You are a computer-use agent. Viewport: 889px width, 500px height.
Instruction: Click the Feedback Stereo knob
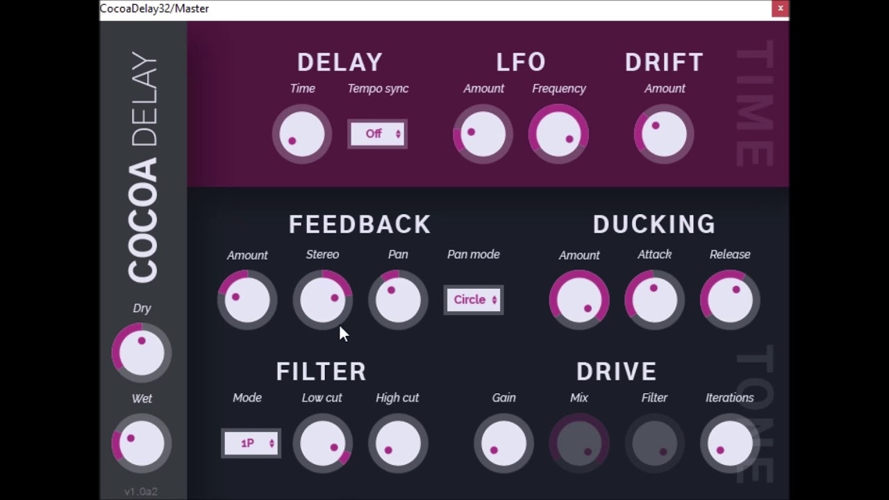323,300
